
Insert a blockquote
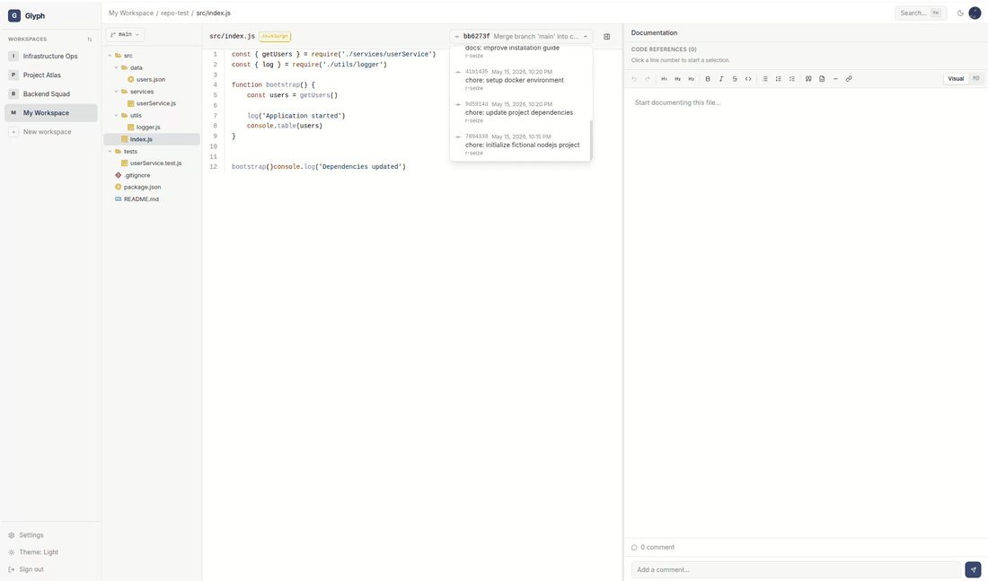(x=808, y=79)
